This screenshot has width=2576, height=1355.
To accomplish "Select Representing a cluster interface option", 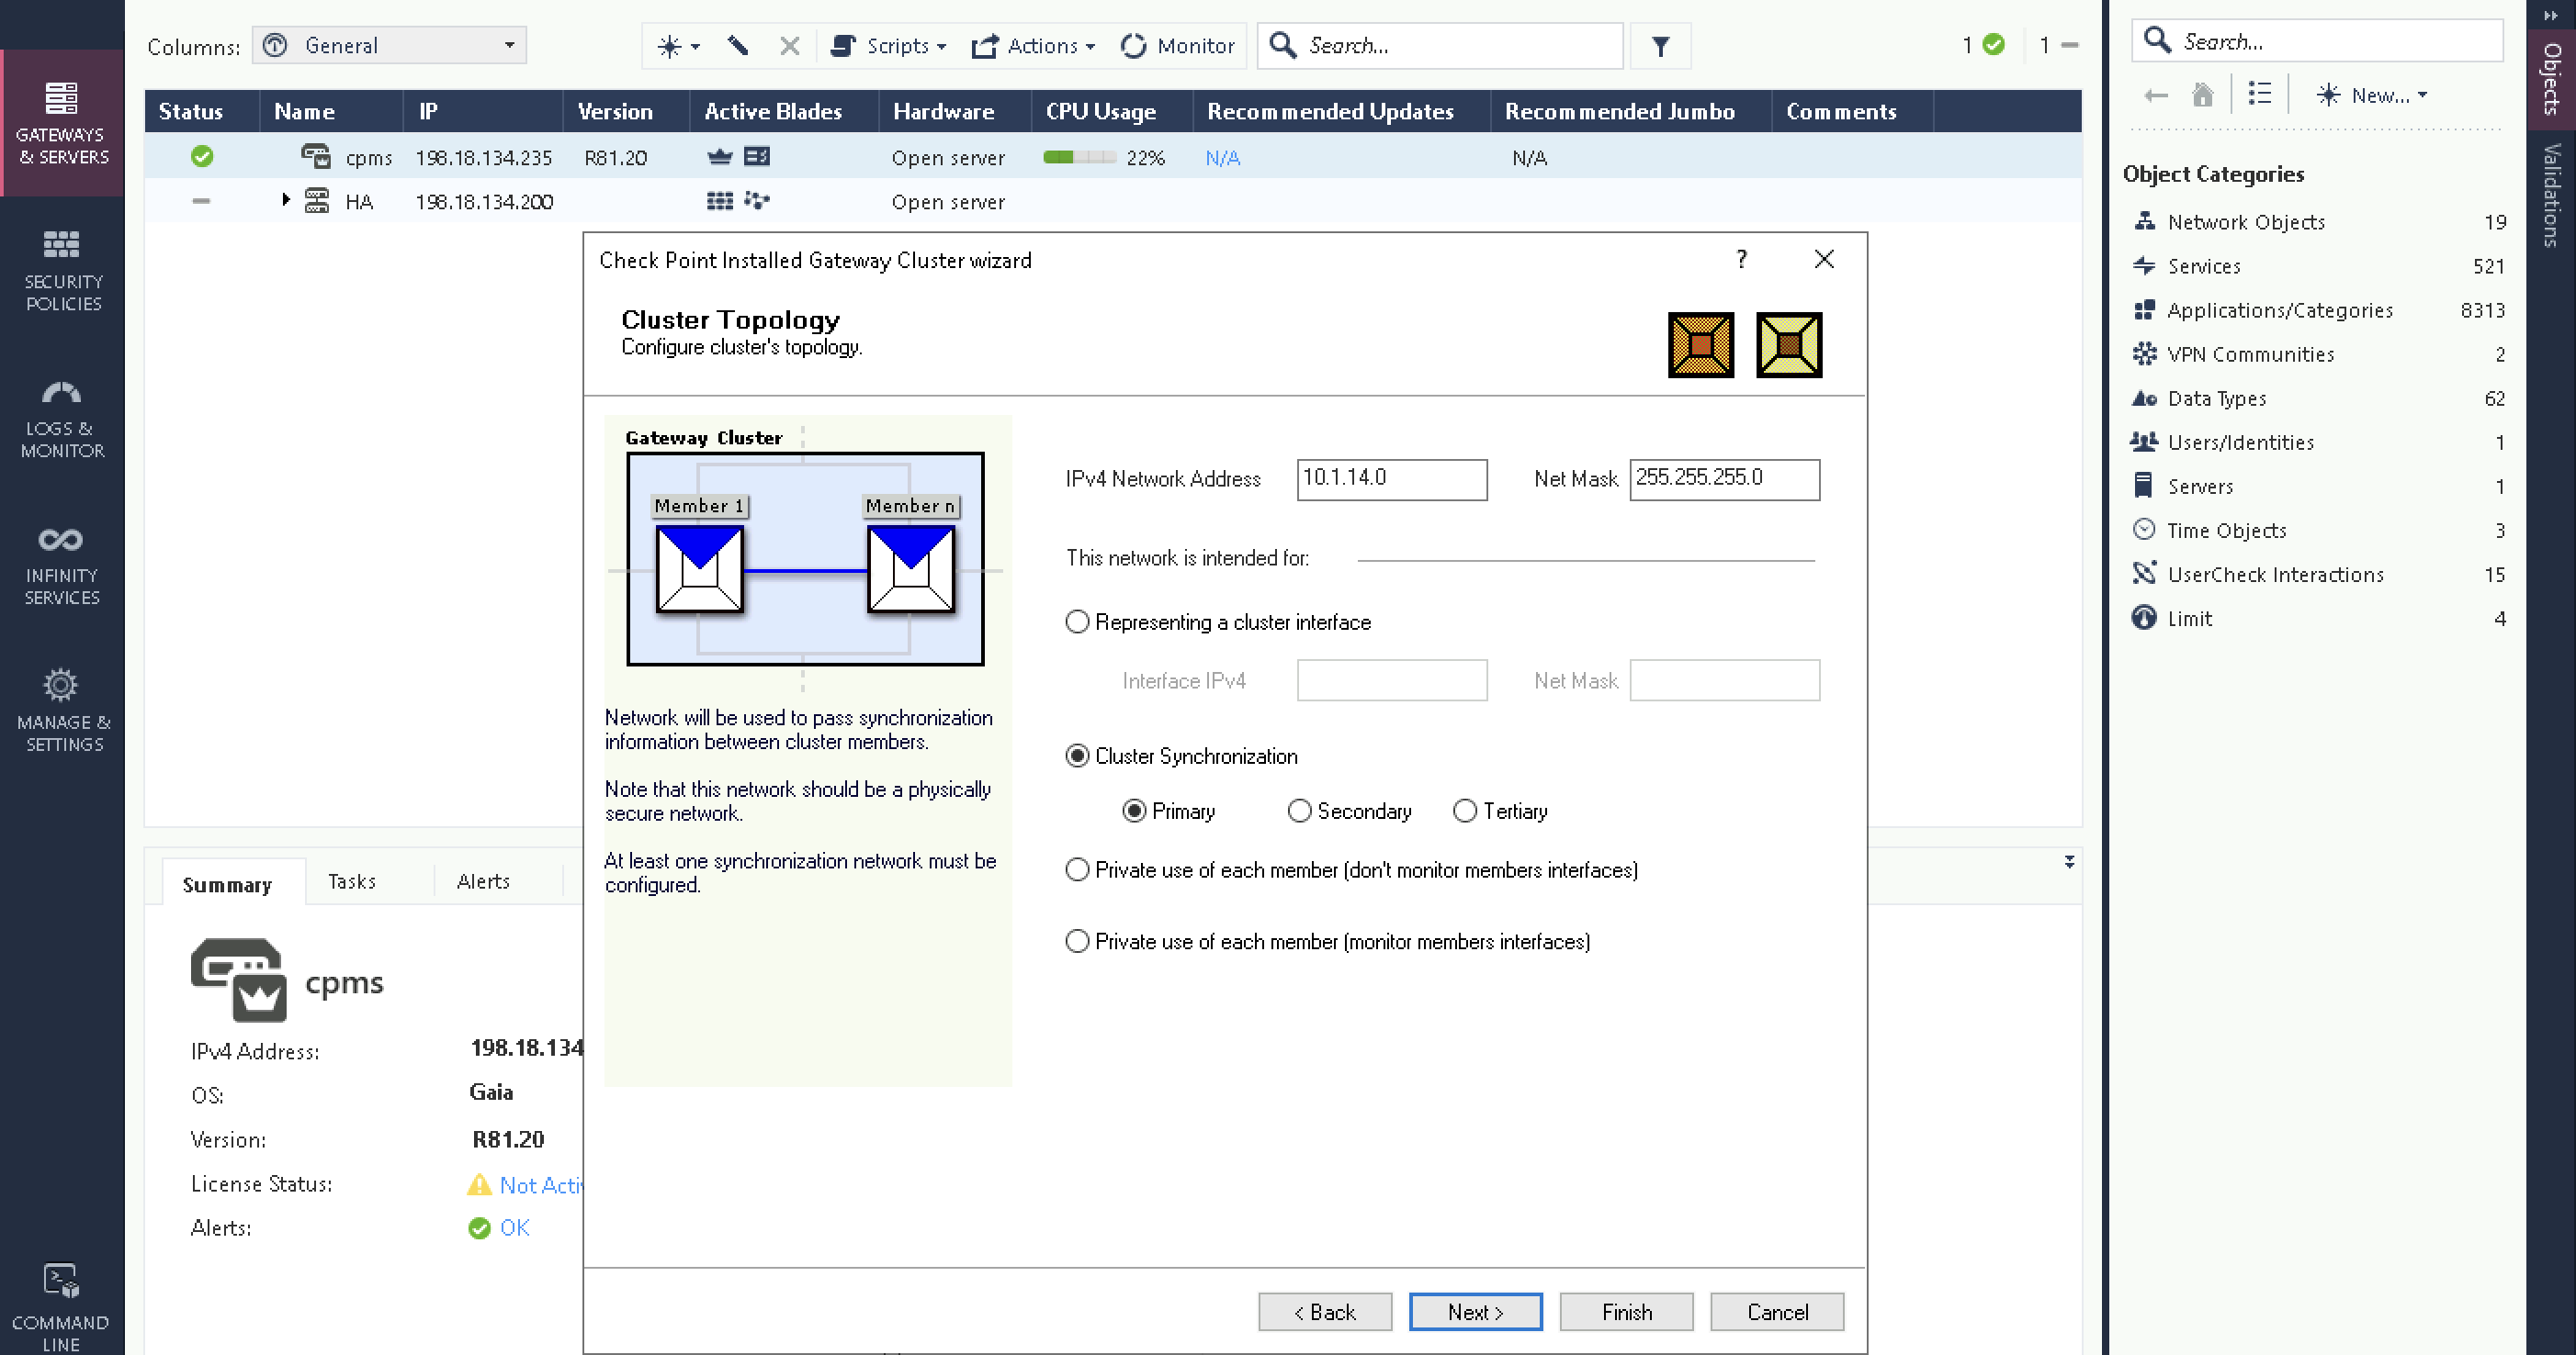I will point(1077,622).
